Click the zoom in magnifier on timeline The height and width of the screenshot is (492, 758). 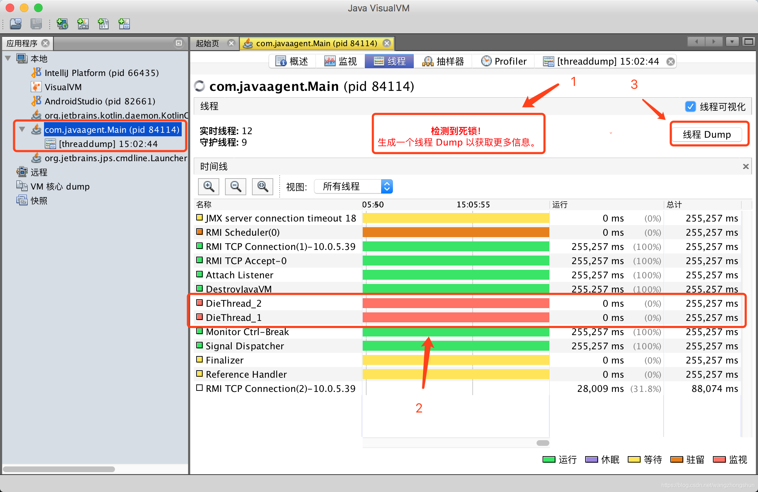pos(209,186)
